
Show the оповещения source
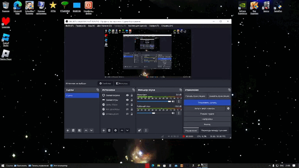[x=127, y=114]
